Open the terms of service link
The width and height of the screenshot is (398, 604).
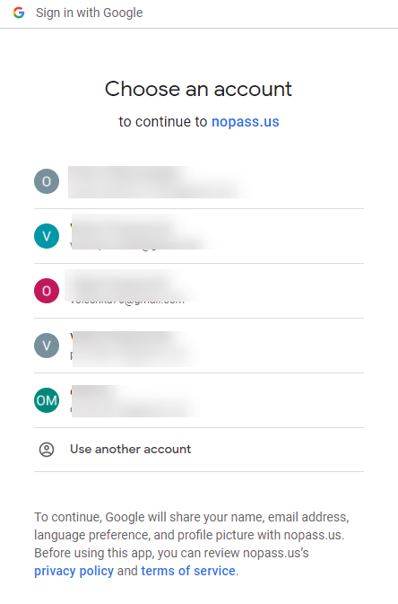188,571
